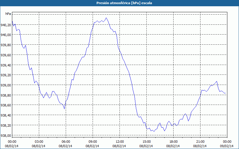Click the 939,80 y-axis label
Screen dimensions: 239x149
pyautogui.click(x=6, y=45)
